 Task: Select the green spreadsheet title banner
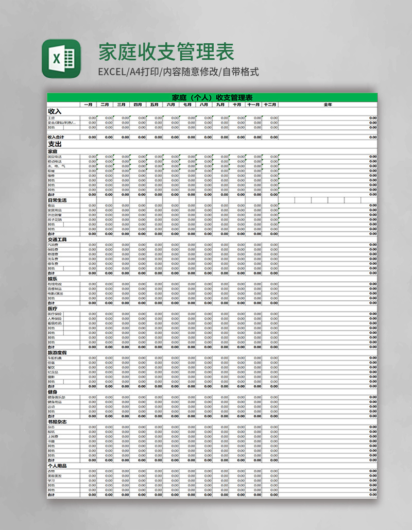point(212,97)
